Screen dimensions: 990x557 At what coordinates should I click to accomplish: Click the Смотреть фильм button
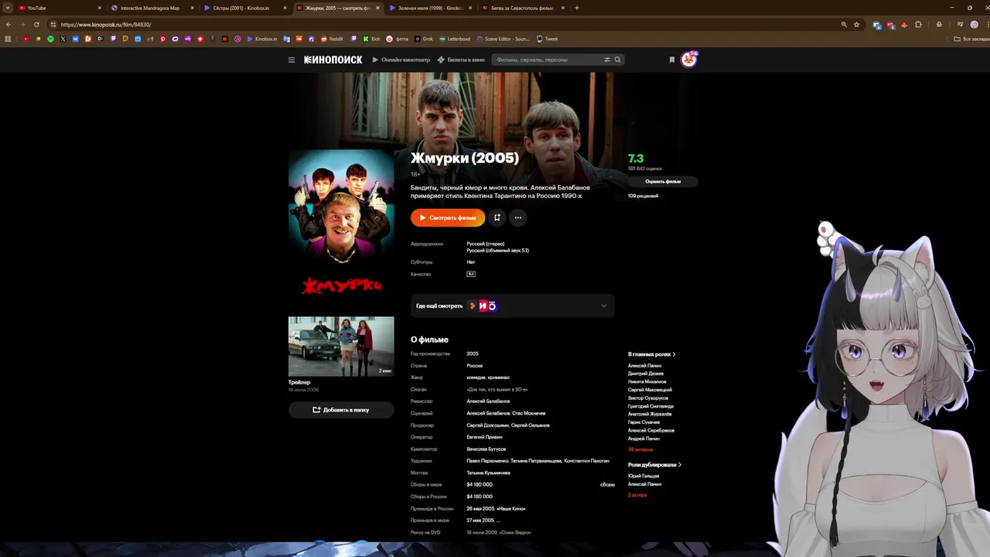448,217
